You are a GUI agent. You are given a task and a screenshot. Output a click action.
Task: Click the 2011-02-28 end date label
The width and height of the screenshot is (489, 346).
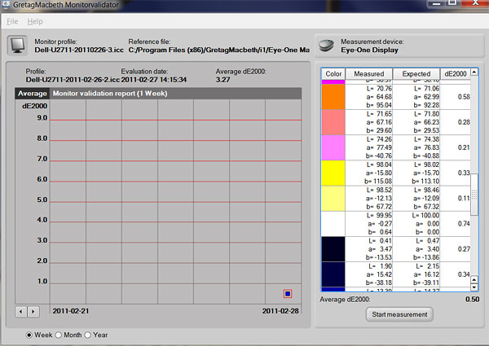280,311
